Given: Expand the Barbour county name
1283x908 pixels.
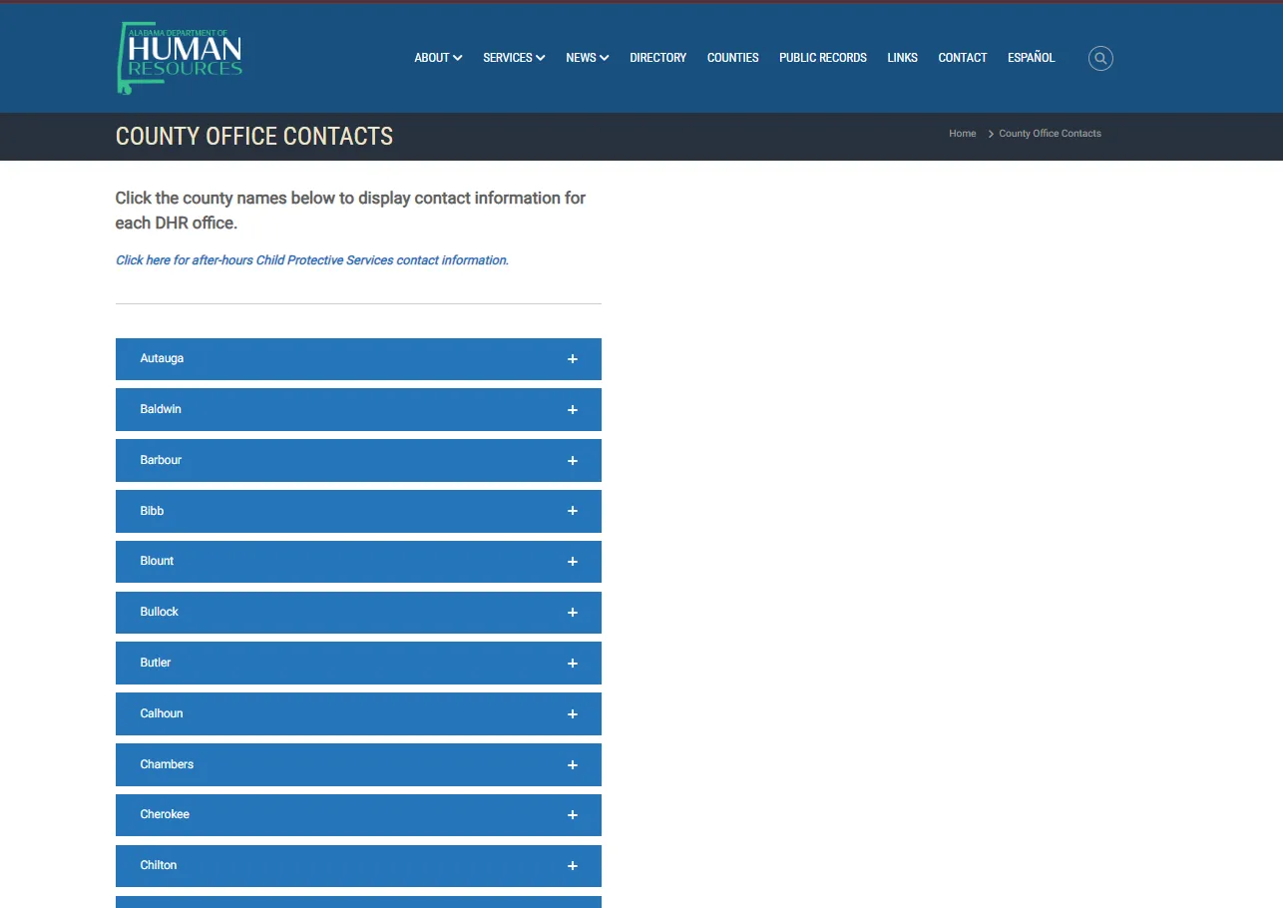Looking at the screenshot, I should [161, 460].
